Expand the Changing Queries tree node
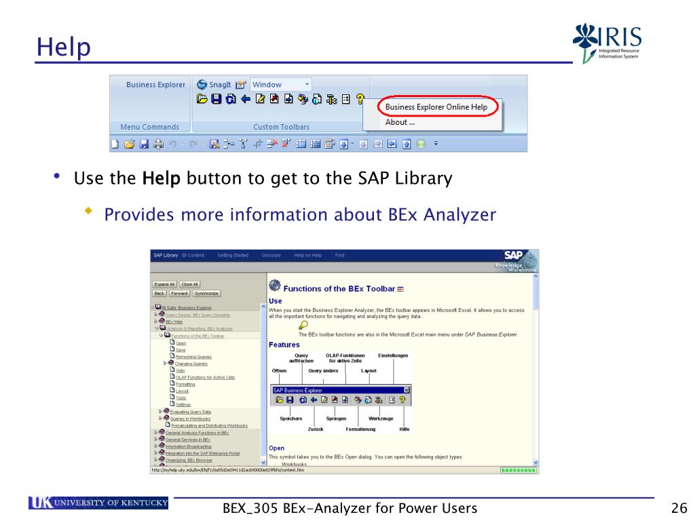The width and height of the screenshot is (695, 521). point(166,363)
